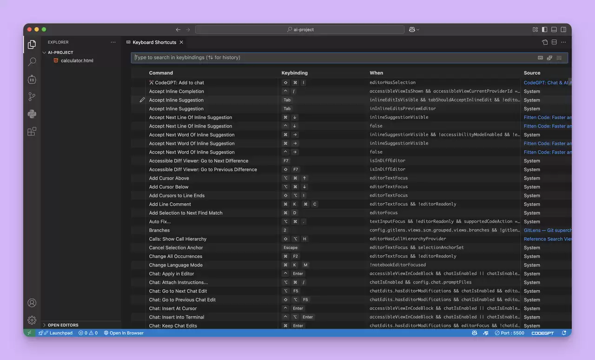595x360 pixels.
Task: Toggle Record Keys in search box
Action: click(x=540, y=58)
